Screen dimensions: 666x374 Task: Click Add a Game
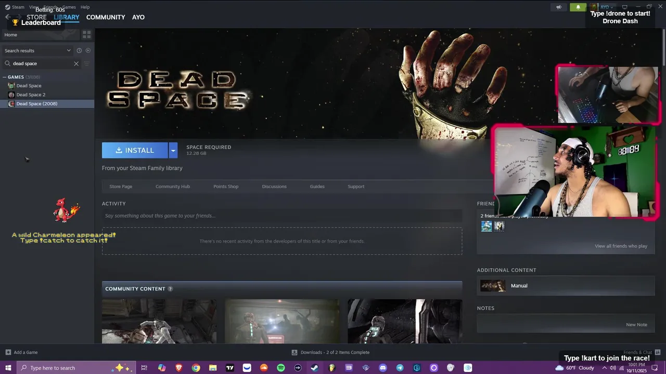click(x=21, y=352)
